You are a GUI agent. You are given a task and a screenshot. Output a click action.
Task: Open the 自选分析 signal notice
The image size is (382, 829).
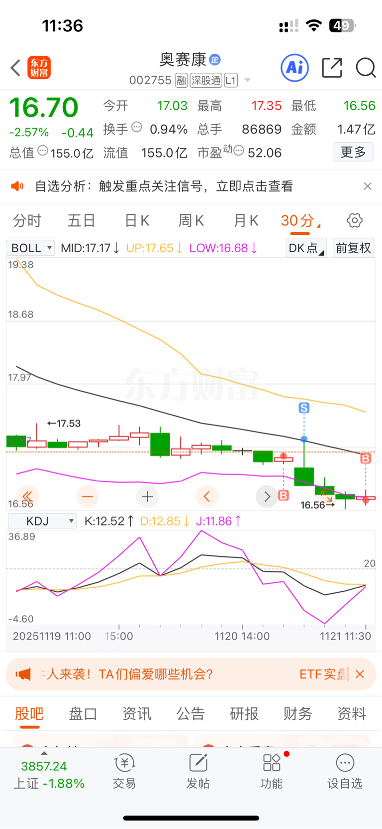click(x=191, y=186)
